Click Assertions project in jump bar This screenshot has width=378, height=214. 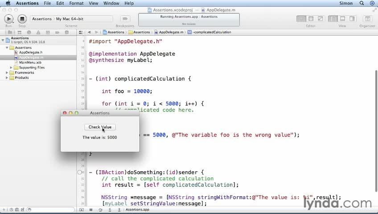click(x=114, y=32)
